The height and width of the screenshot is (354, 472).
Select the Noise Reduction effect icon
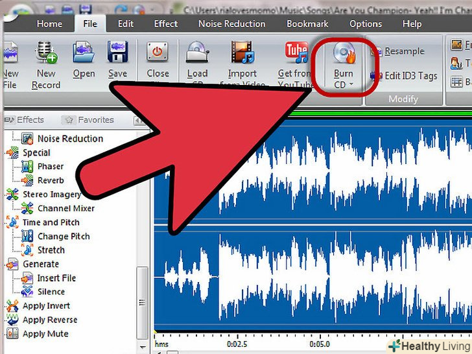pyautogui.click(x=27, y=139)
